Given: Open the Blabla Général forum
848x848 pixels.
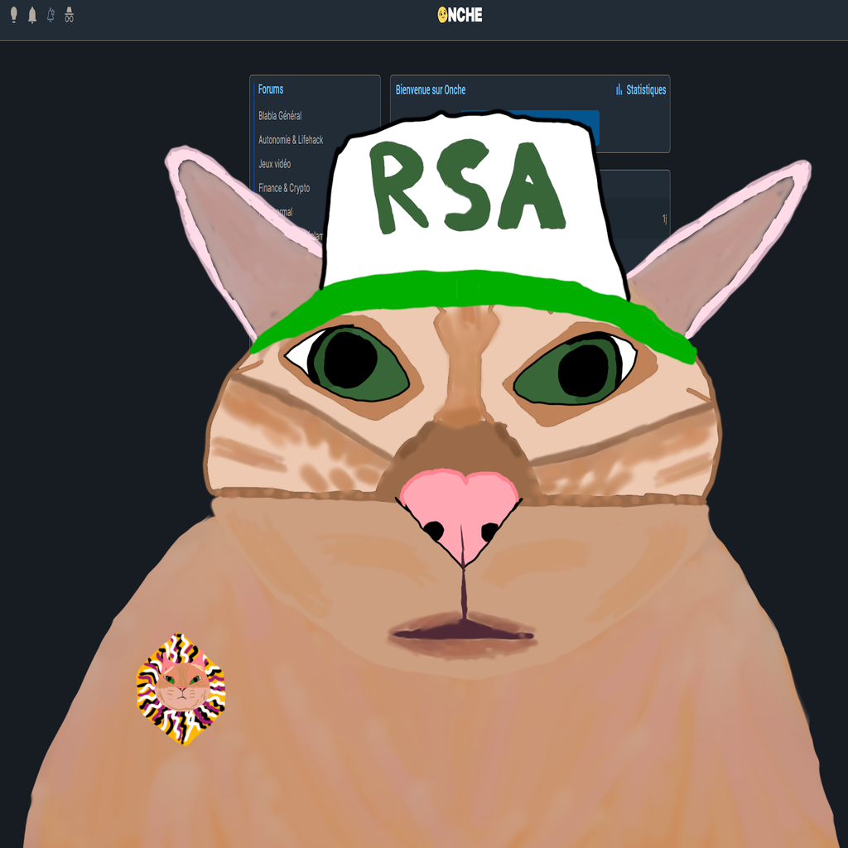Looking at the screenshot, I should pos(280,116).
